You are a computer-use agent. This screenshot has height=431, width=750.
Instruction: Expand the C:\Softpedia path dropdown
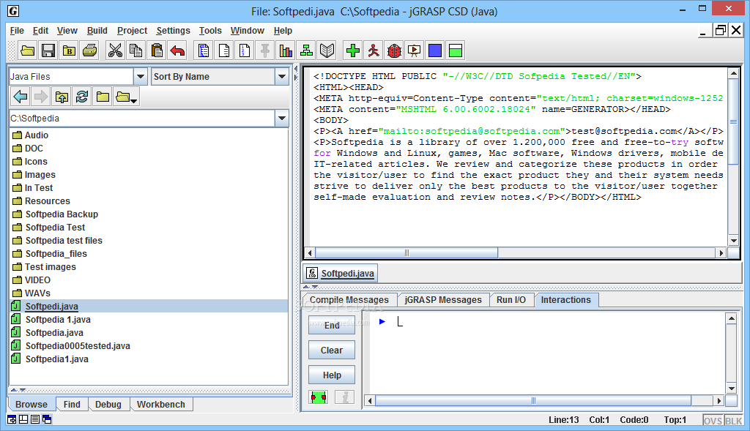(x=282, y=118)
